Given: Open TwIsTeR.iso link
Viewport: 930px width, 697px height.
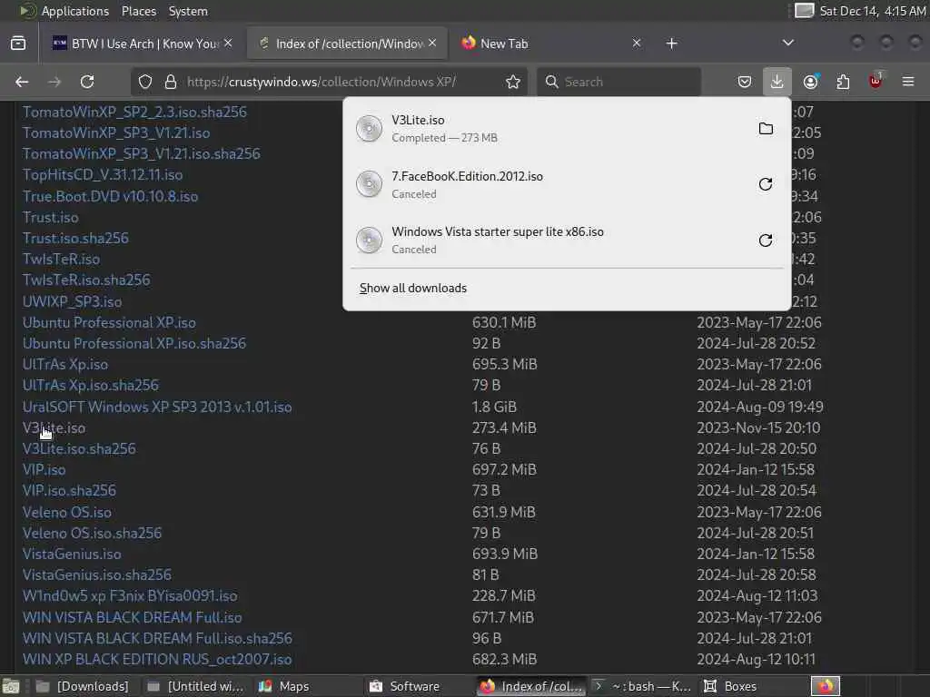Looking at the screenshot, I should 61,259.
